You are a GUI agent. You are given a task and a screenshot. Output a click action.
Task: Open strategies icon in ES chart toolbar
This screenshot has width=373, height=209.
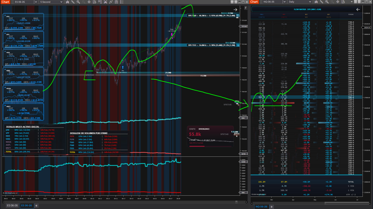pos(111,2)
